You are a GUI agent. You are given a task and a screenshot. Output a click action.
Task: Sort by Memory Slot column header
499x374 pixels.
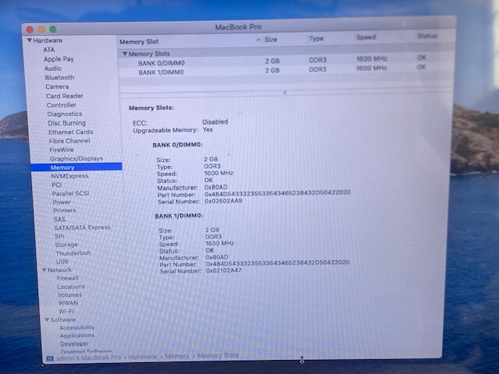[x=139, y=41]
